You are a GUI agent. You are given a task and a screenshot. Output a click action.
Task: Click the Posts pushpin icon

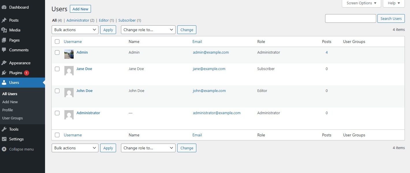tap(4, 20)
